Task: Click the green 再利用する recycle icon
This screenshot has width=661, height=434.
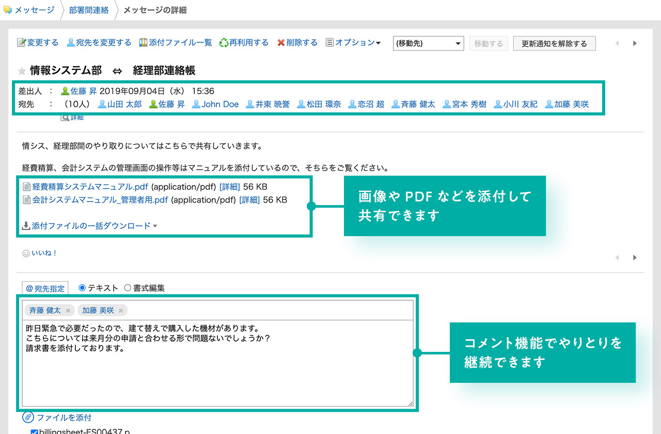Action: pyautogui.click(x=224, y=43)
